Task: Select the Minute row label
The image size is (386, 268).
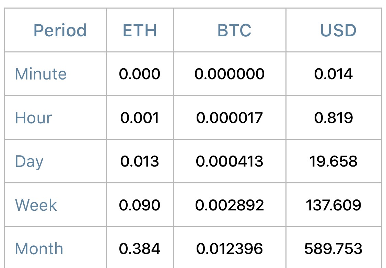Action: (40, 74)
